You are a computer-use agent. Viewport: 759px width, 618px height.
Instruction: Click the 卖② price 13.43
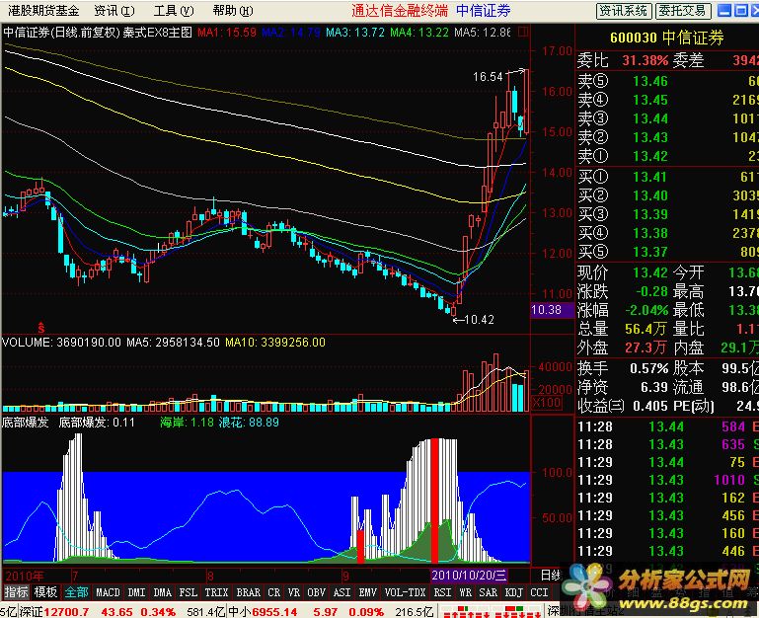650,137
